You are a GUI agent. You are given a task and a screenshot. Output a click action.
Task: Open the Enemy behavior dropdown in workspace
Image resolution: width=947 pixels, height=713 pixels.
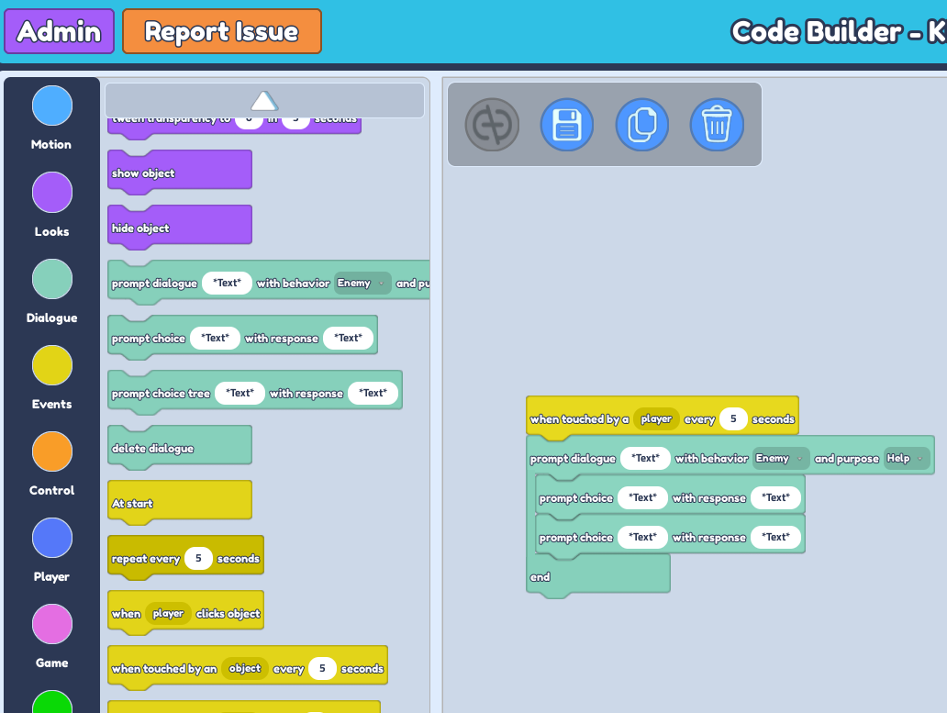(x=780, y=459)
